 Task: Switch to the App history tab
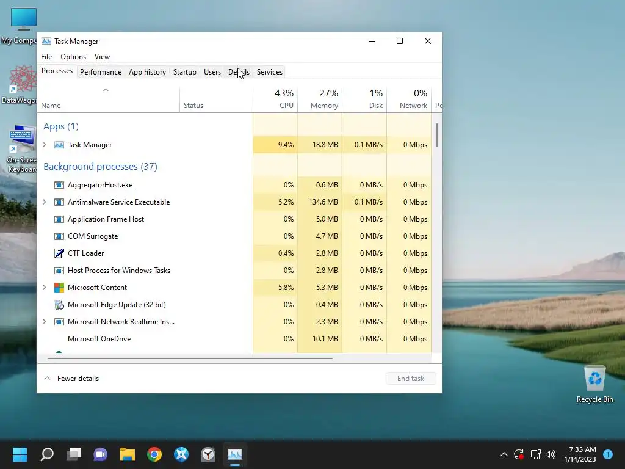coord(147,72)
